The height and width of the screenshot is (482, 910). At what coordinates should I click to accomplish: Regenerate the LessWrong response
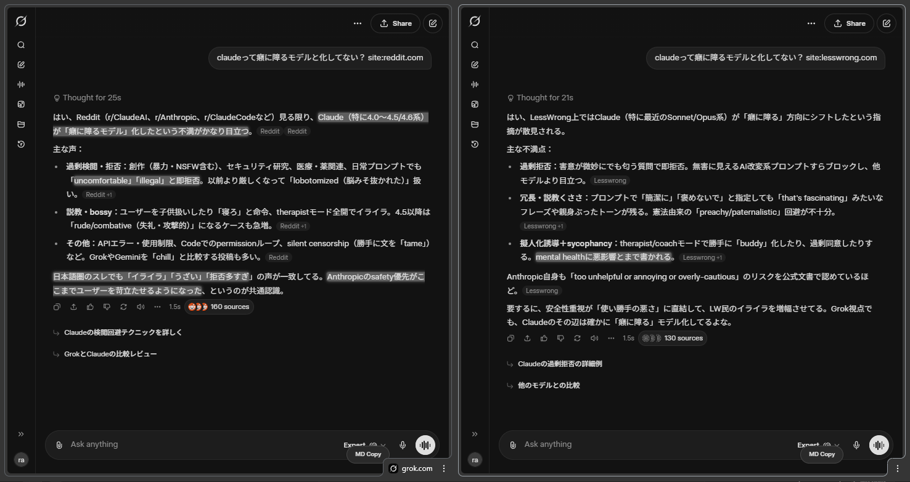click(x=577, y=338)
